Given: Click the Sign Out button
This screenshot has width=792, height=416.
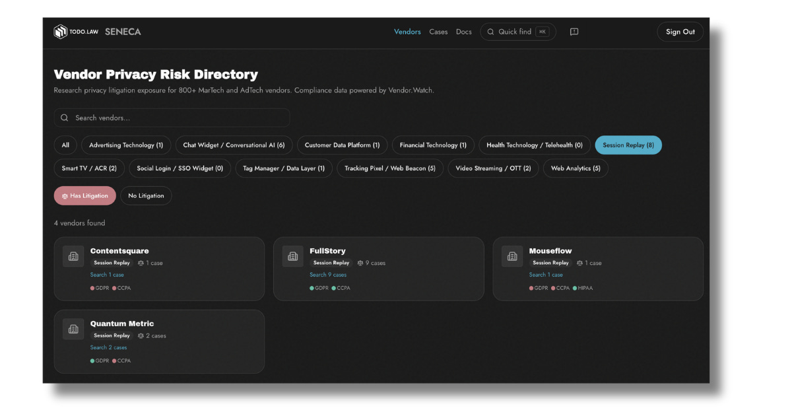Looking at the screenshot, I should coord(680,32).
